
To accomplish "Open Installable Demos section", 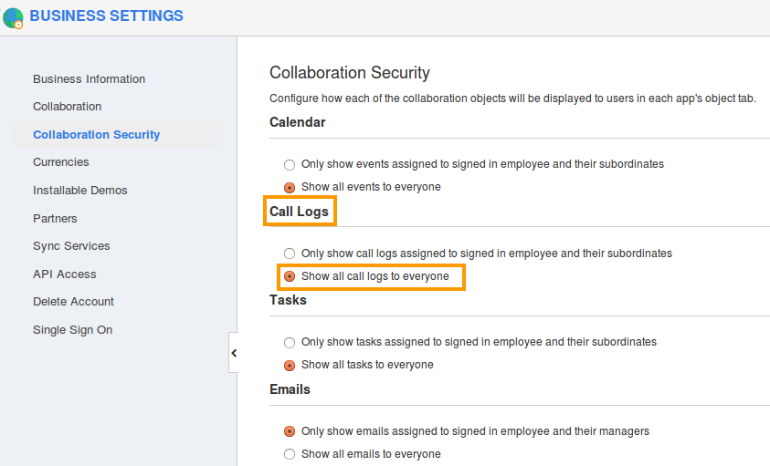I will tap(80, 191).
